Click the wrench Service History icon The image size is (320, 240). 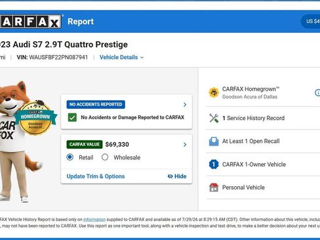tap(214, 118)
